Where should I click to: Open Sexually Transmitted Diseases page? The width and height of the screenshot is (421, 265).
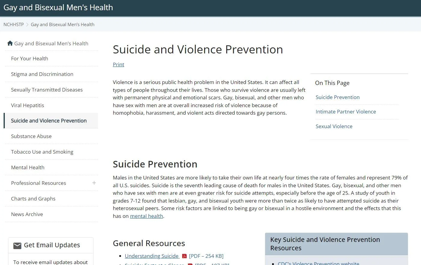click(x=47, y=90)
